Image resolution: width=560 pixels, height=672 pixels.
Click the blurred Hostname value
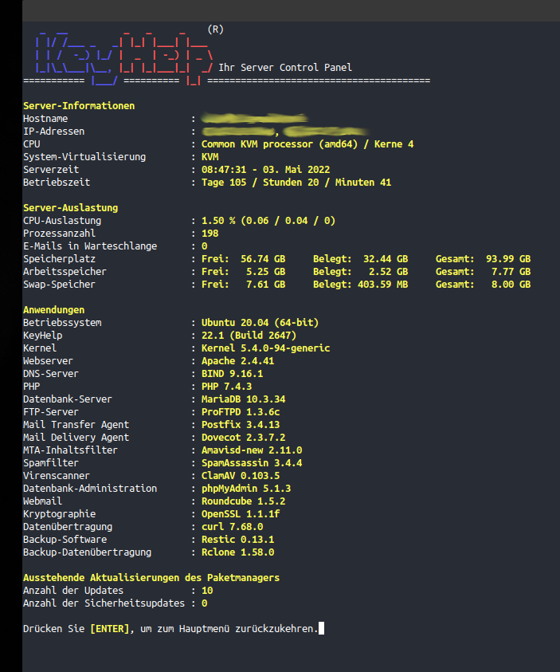click(x=253, y=119)
